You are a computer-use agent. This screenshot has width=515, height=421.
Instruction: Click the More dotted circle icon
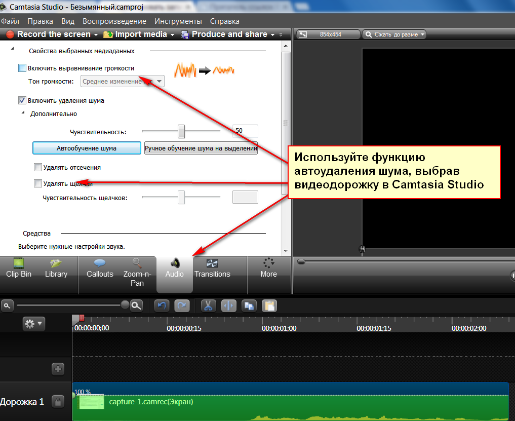[x=269, y=263]
